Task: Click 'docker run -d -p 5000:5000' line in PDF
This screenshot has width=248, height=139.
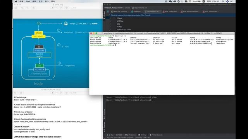Action: pyautogui.click(x=37, y=107)
